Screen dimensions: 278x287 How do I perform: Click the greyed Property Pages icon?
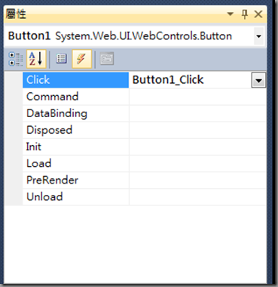107,59
